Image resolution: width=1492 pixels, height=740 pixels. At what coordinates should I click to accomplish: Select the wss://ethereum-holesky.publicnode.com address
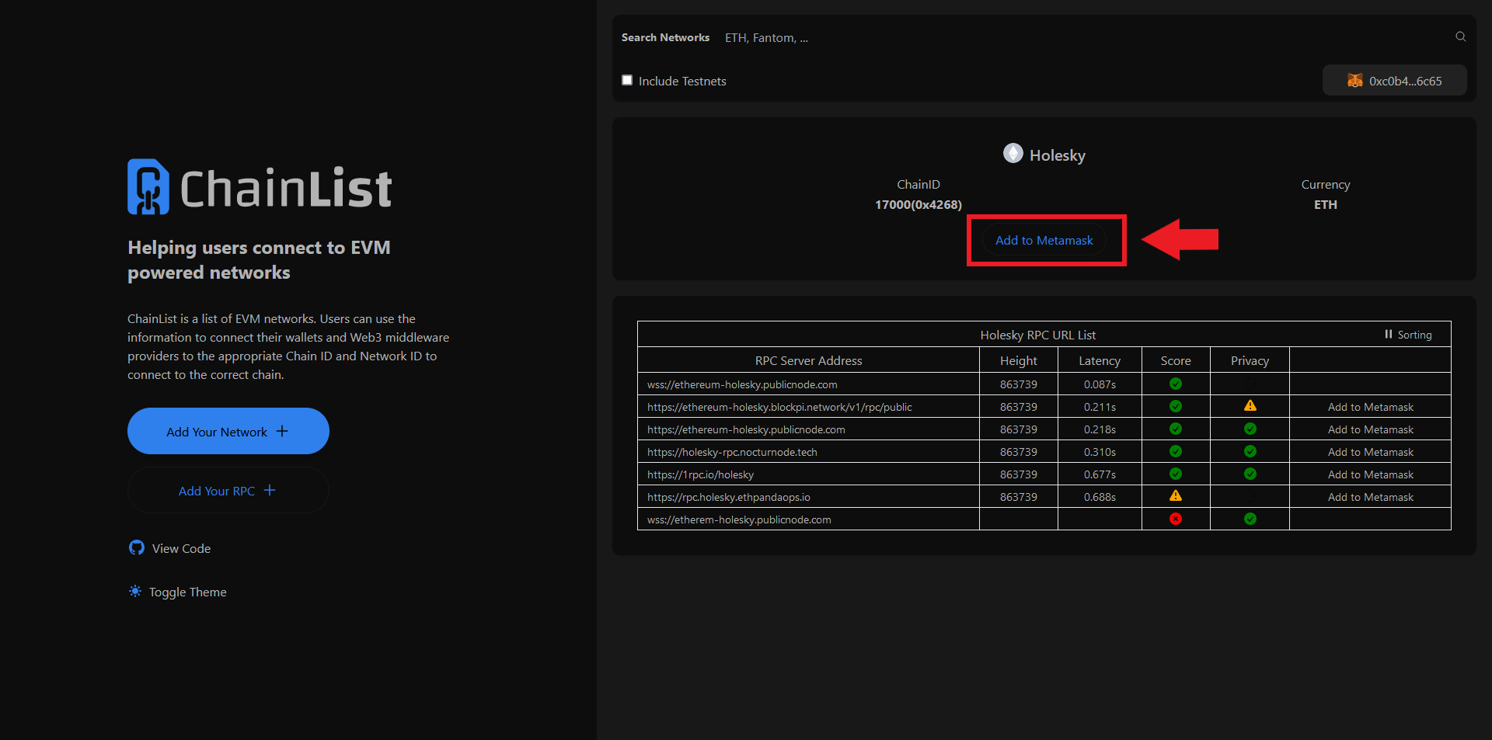pyautogui.click(x=742, y=384)
